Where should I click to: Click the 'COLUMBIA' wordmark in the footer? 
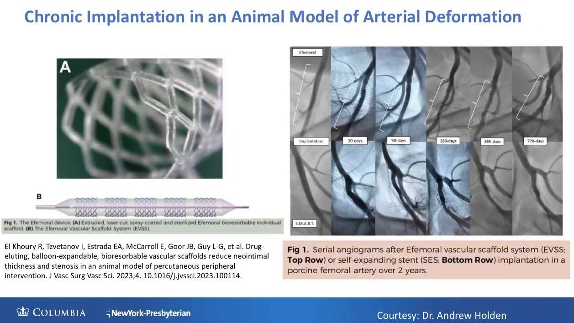pyautogui.click(x=59, y=313)
